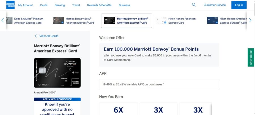This screenshot has height=115, width=255.
Task: Click 'Know if you're approved' text
Action: 57,109
